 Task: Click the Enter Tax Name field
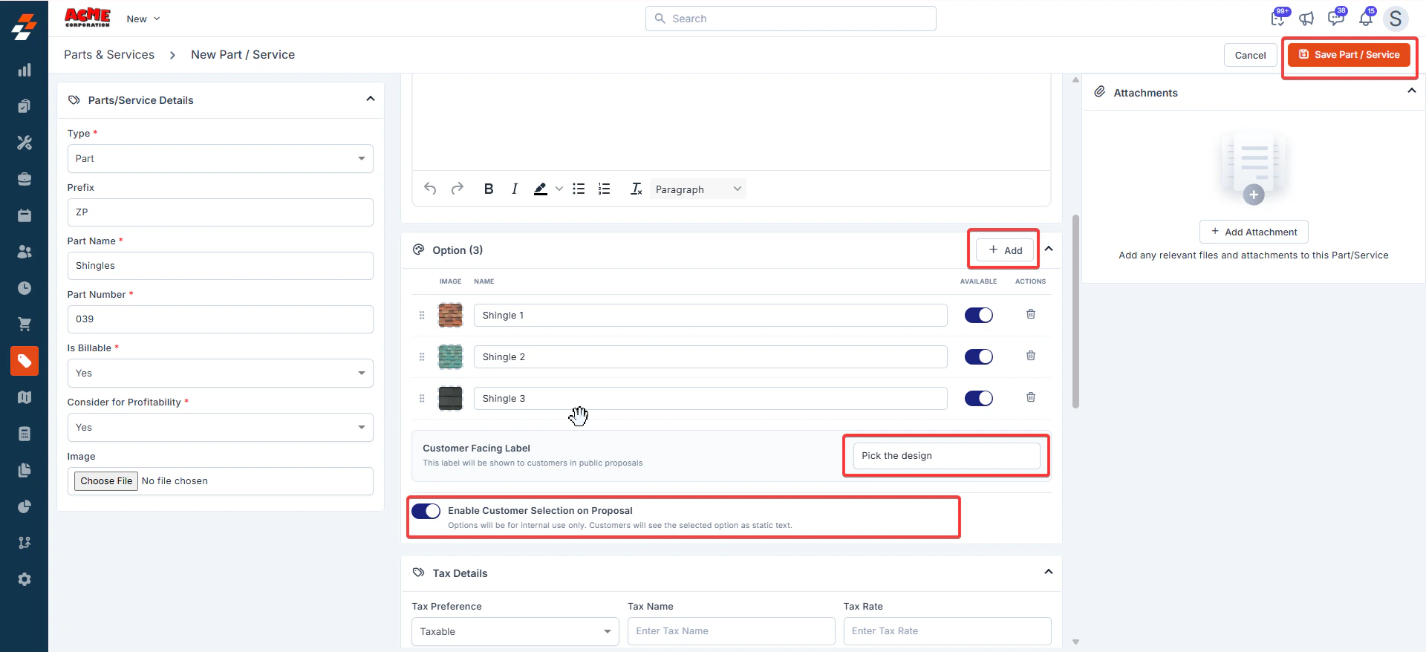[x=731, y=631]
